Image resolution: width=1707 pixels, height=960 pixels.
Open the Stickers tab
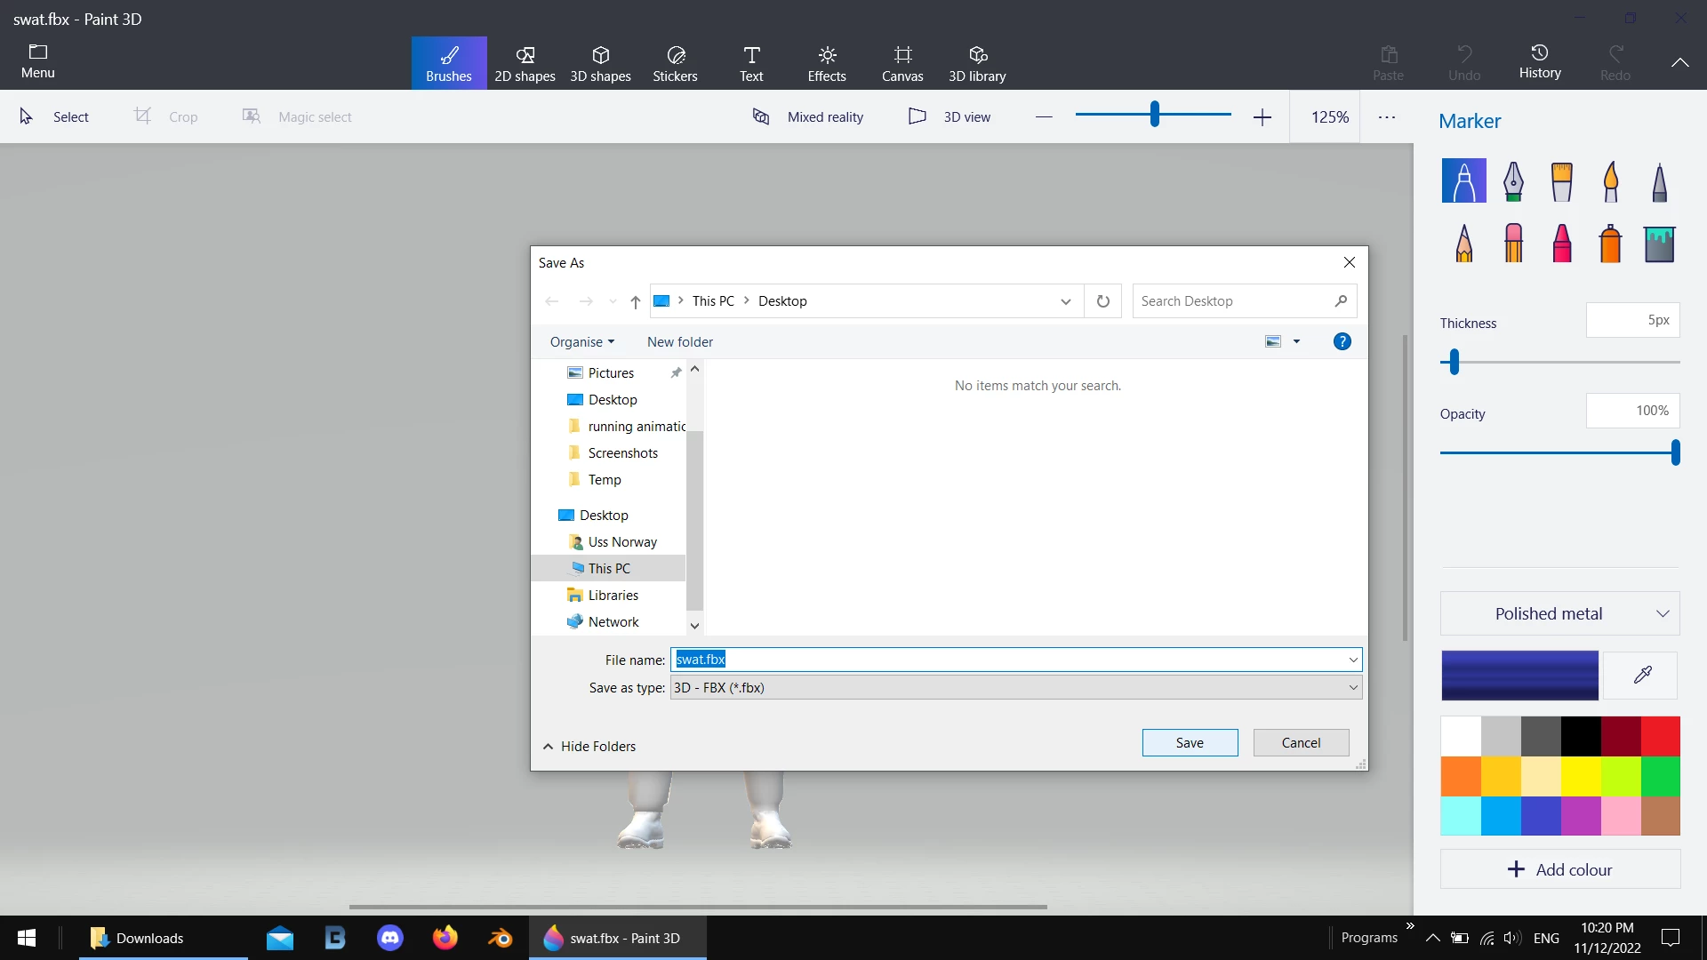point(675,63)
